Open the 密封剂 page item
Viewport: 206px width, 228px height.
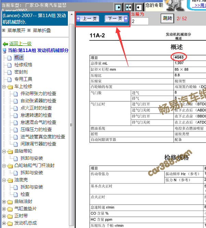click(21, 72)
